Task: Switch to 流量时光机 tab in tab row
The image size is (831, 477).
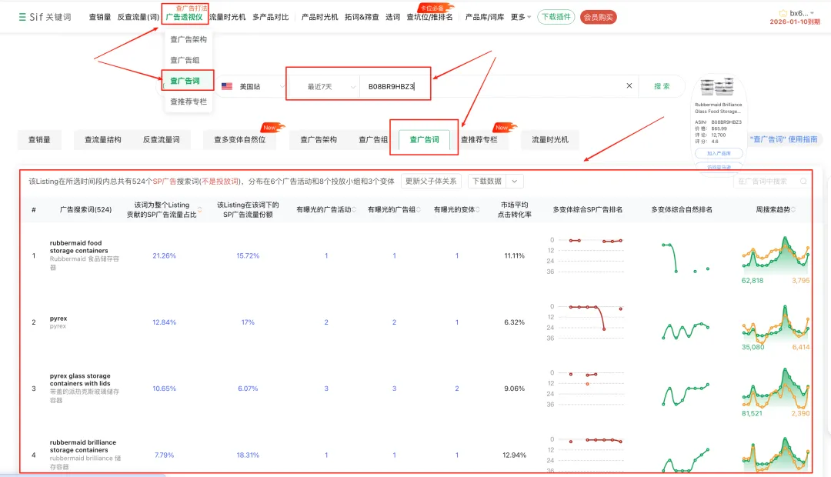Action: [x=549, y=139]
